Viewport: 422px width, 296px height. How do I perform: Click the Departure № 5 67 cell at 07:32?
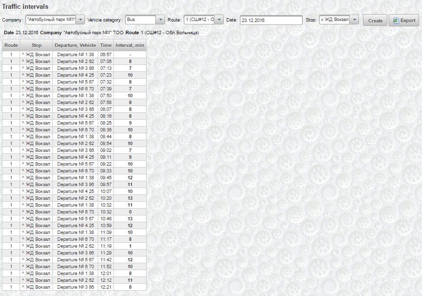(75, 82)
